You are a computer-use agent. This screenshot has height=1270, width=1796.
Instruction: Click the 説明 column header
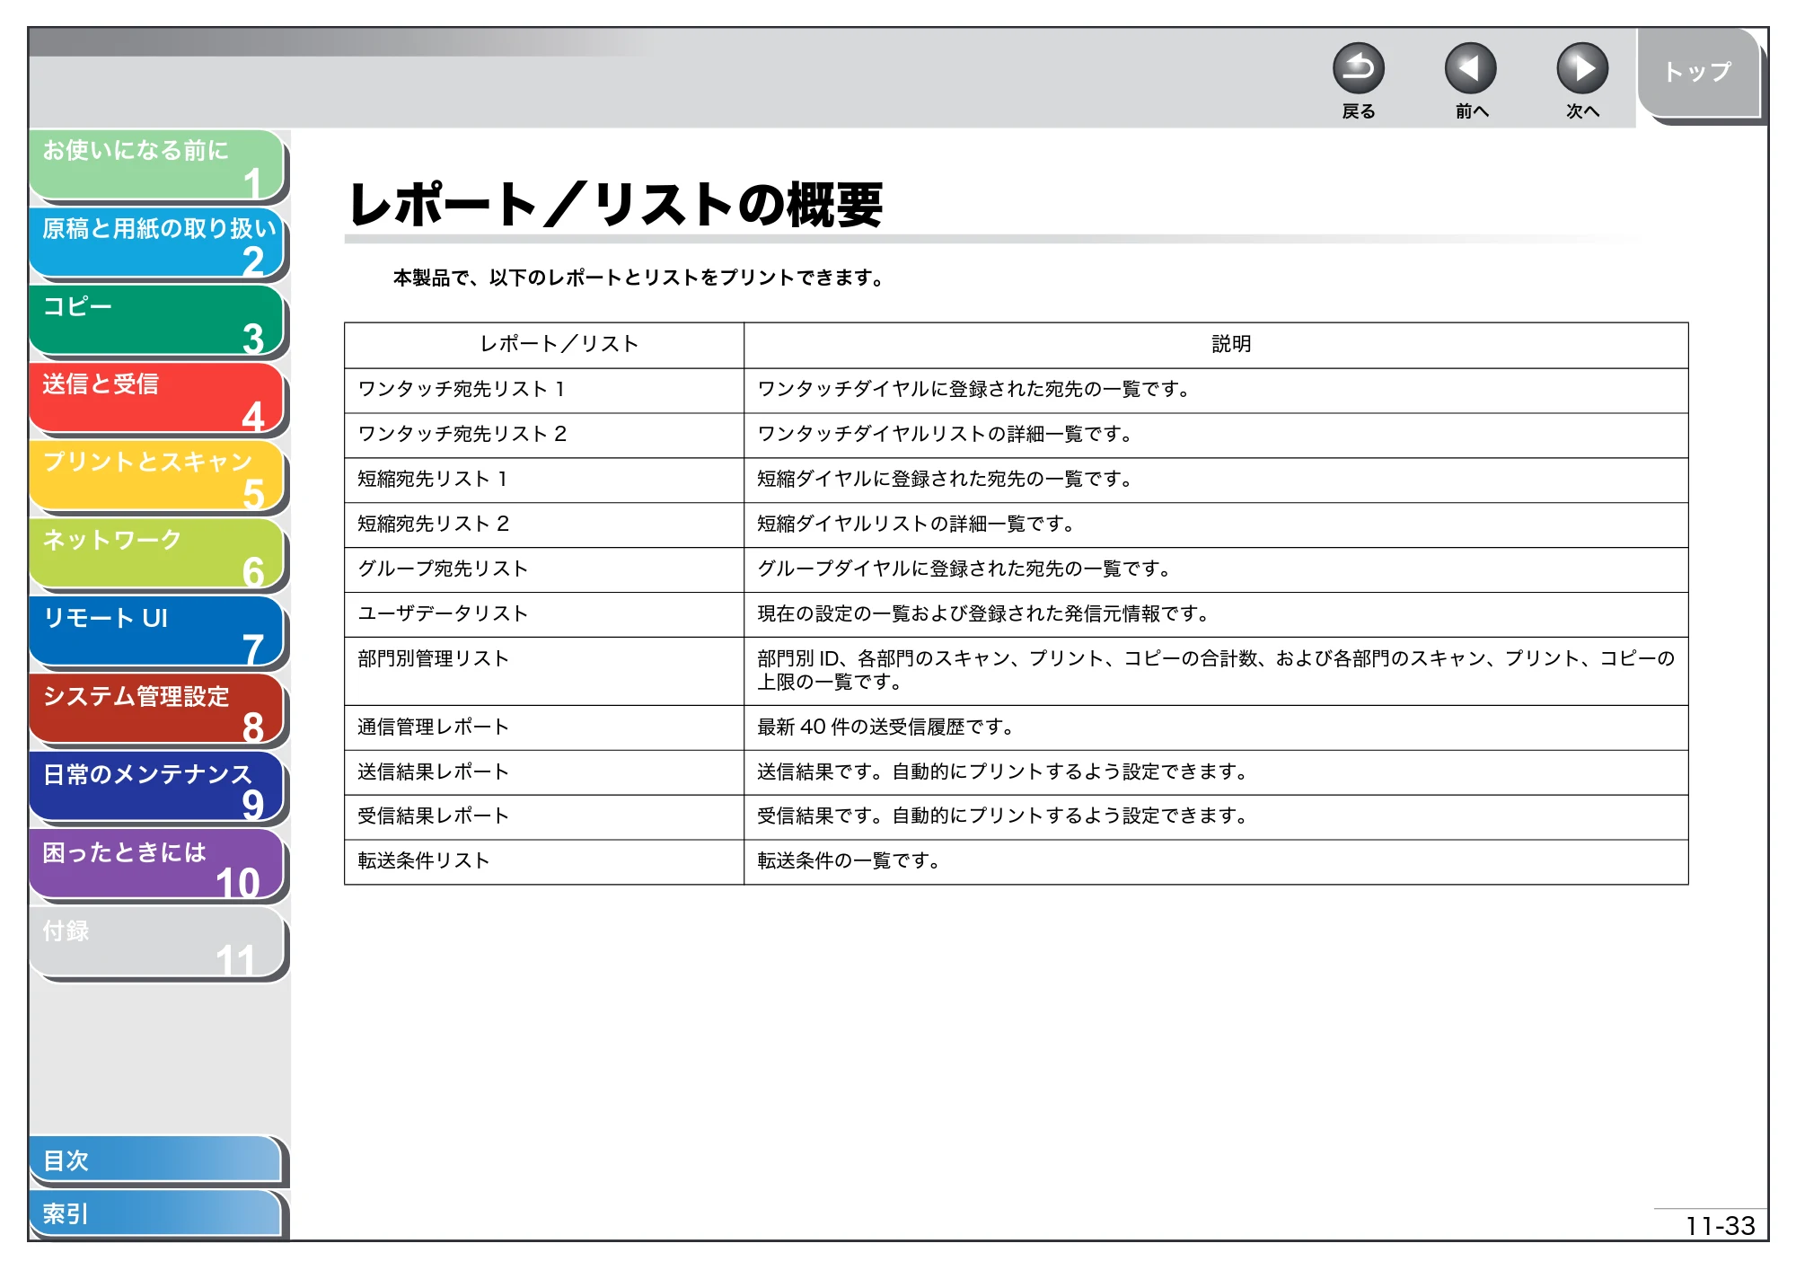[1216, 346]
